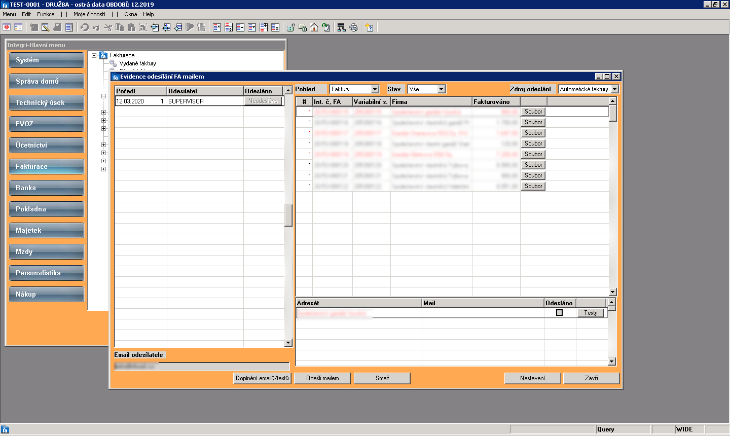Click the network hierarchy toolbar icon
This screenshot has width=730, height=436.
click(341, 27)
